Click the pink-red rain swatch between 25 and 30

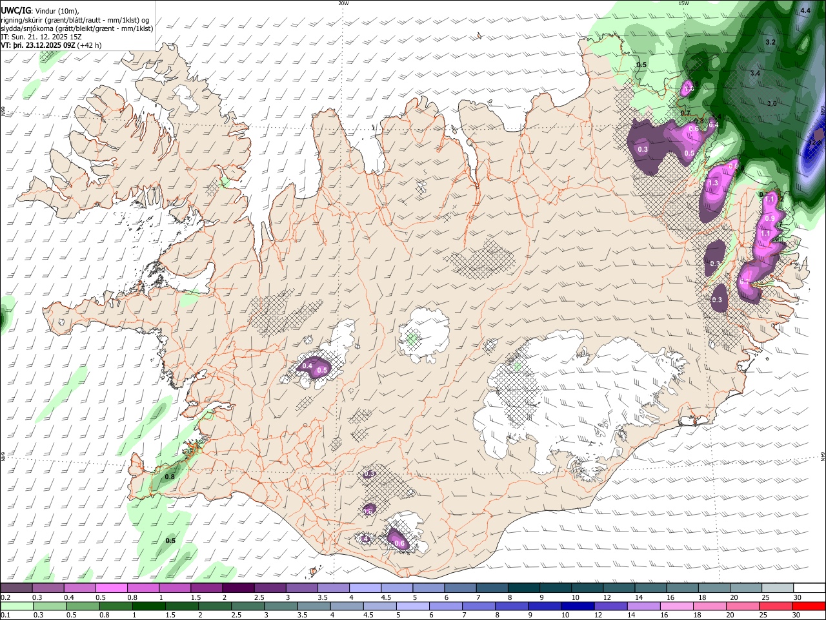tap(775, 606)
